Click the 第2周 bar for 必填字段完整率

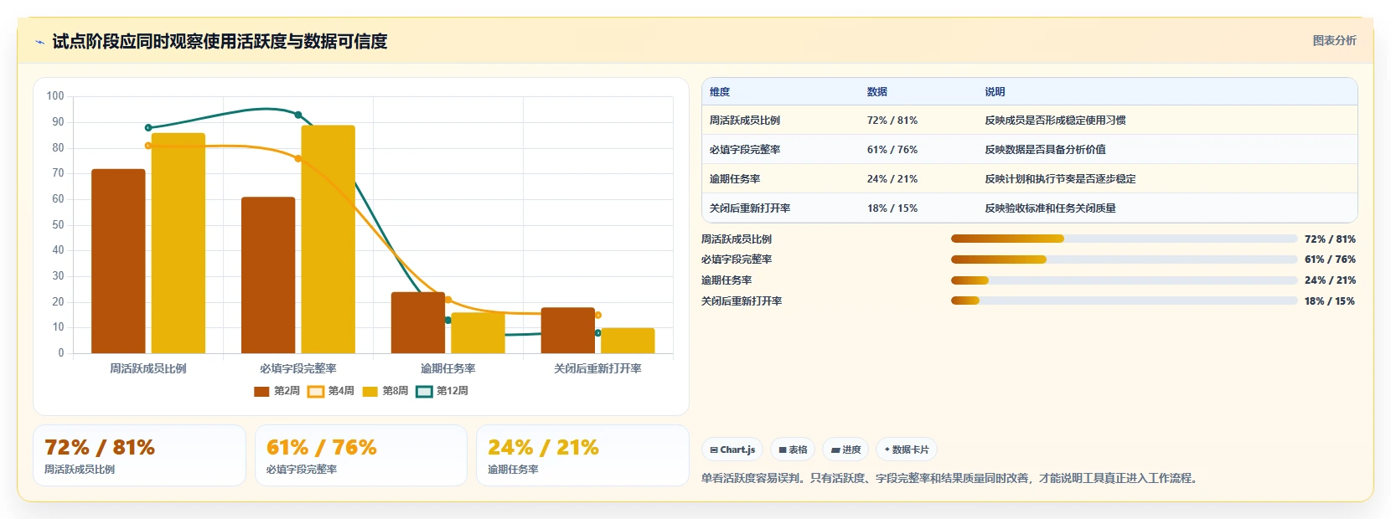[x=268, y=275]
